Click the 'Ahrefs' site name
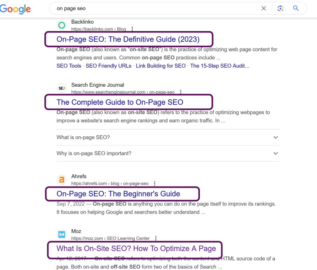 tap(79, 176)
